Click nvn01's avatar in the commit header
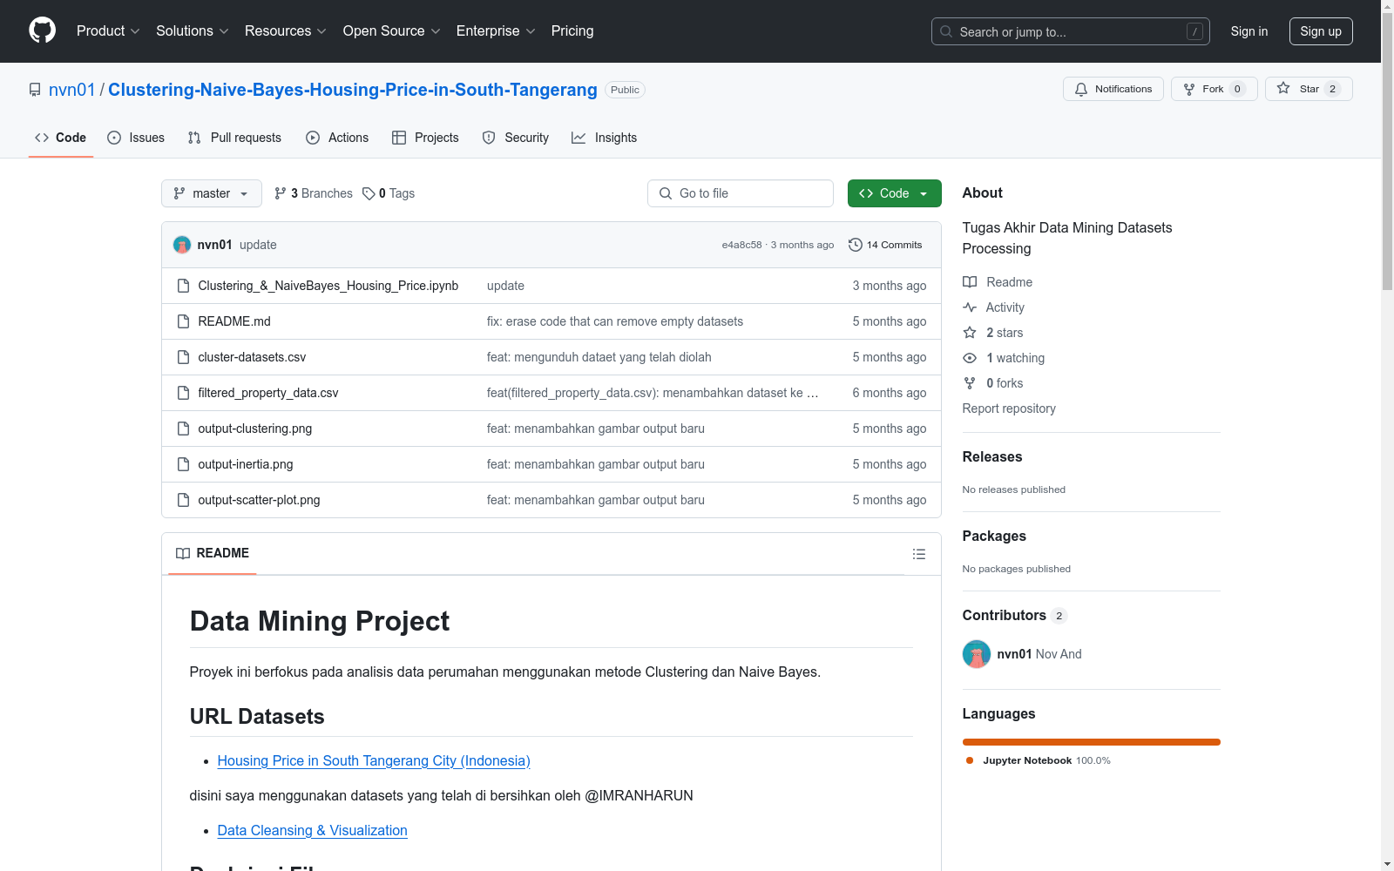Screen dimensions: 1394x871 coord(182,245)
